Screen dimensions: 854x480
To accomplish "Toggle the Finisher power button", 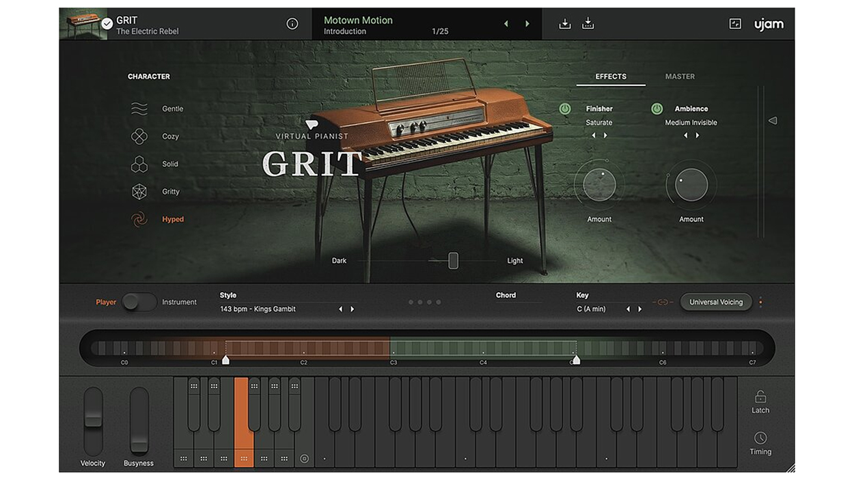I will coord(565,109).
